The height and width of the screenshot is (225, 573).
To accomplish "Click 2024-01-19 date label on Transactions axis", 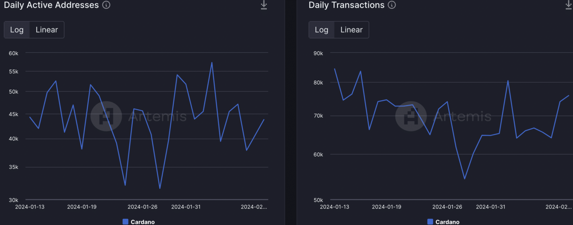I will (387, 207).
